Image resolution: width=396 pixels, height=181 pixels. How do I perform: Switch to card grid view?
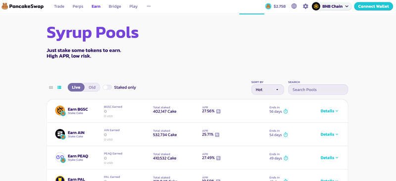(x=51, y=88)
